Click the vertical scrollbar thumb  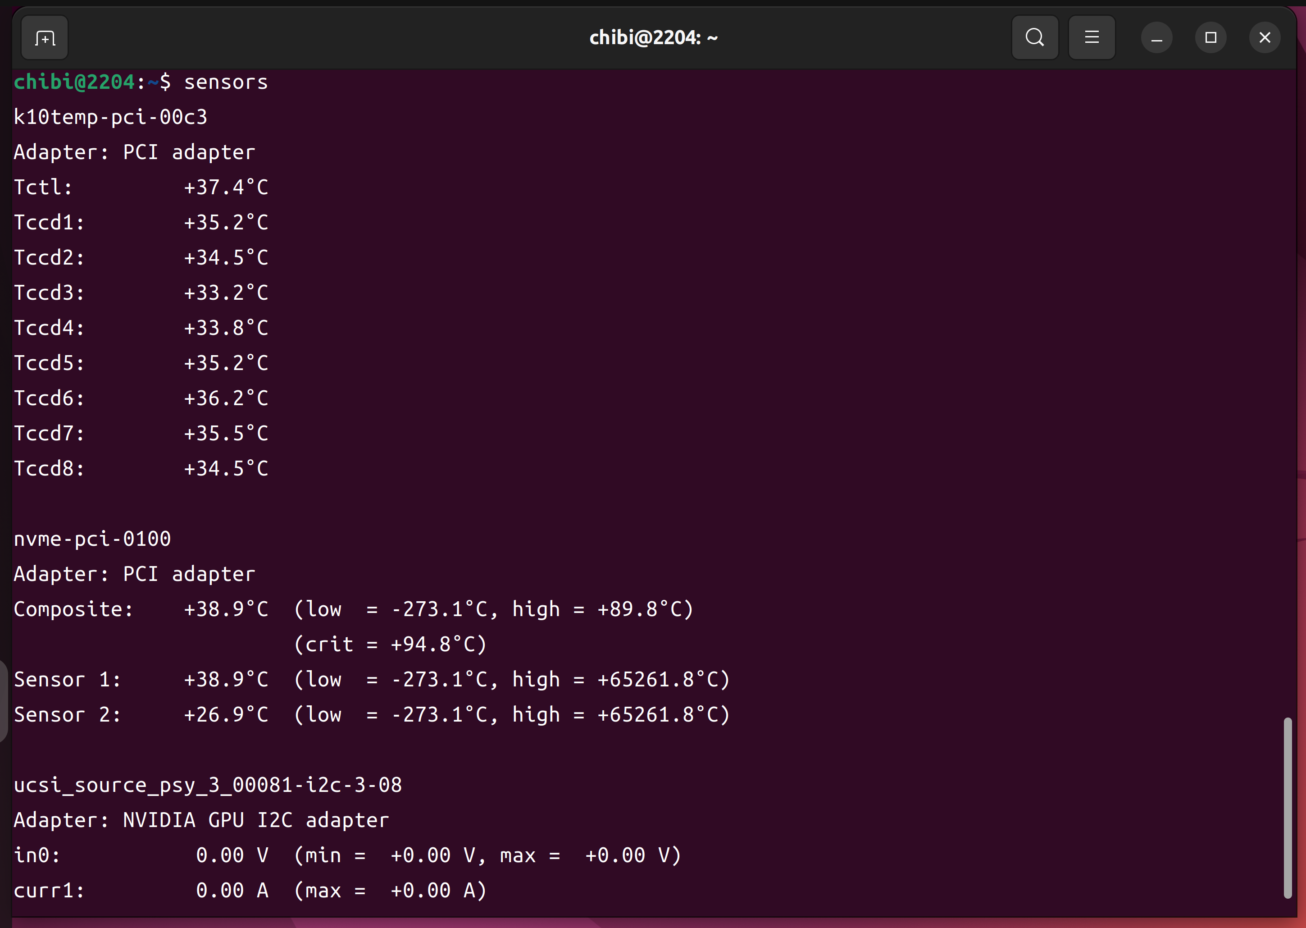[x=1287, y=807]
